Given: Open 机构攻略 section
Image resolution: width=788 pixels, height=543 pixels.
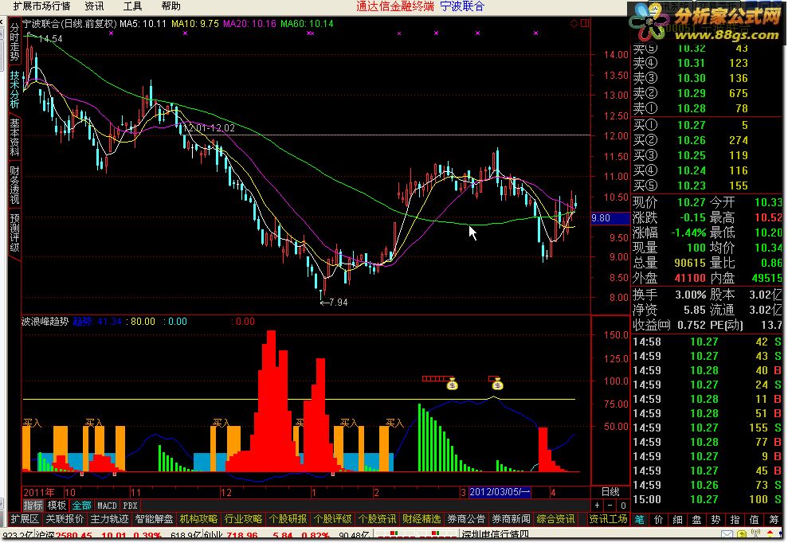Looking at the screenshot, I should (x=199, y=519).
